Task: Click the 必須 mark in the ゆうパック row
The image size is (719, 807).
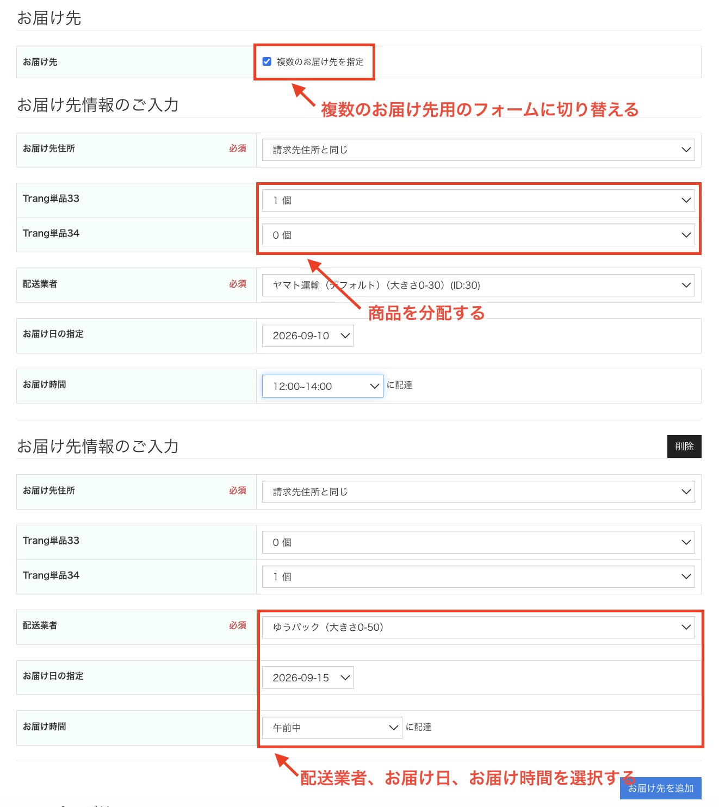Action: coord(238,625)
